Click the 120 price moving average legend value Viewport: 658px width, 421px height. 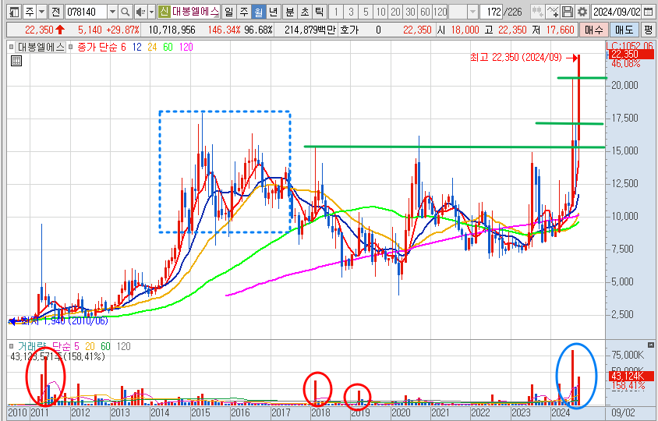pyautogui.click(x=186, y=48)
